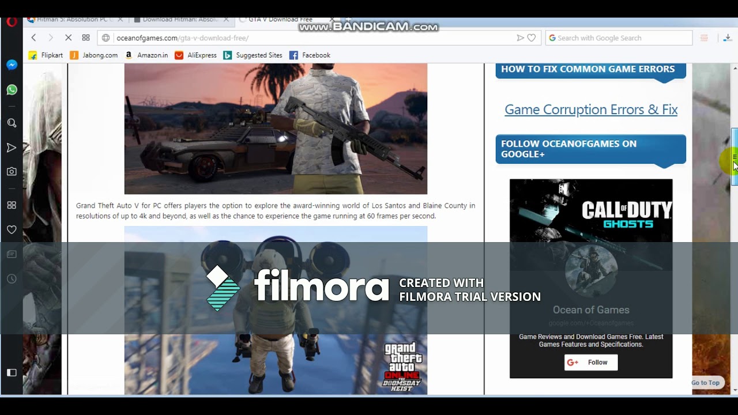Image resolution: width=738 pixels, height=415 pixels.
Task: Open Speed Dial grid in sidebar
Action: pyautogui.click(x=12, y=205)
